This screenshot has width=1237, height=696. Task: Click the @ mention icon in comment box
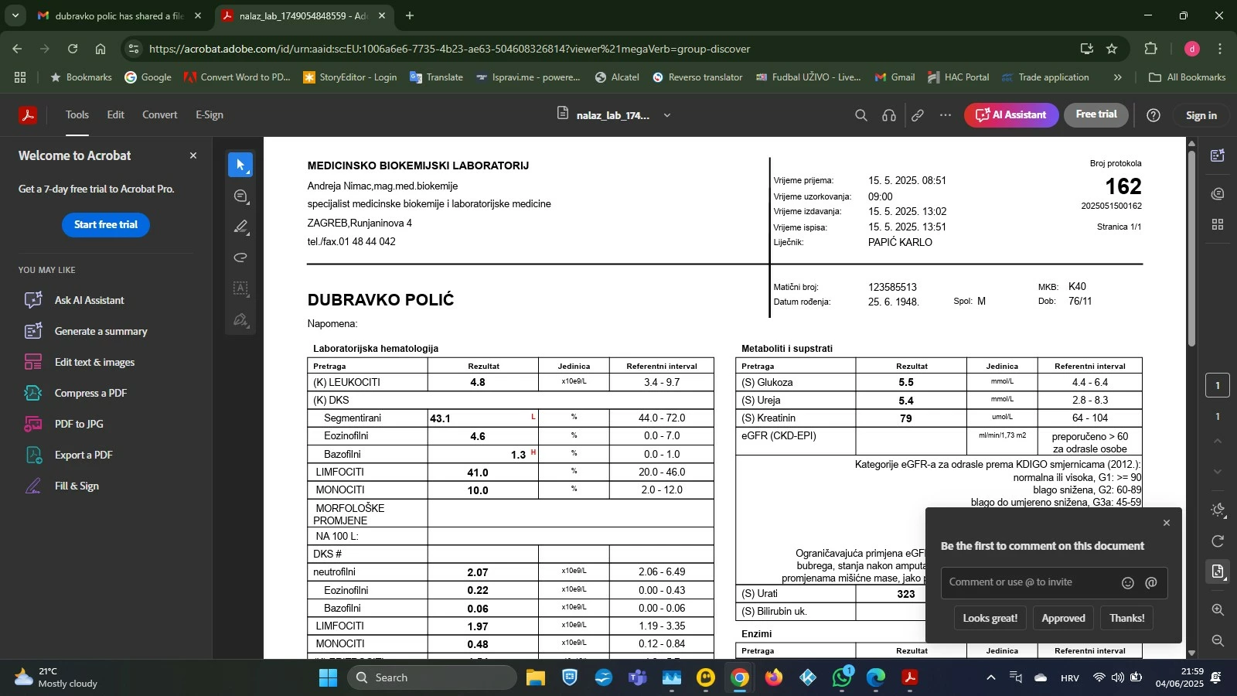point(1151,583)
